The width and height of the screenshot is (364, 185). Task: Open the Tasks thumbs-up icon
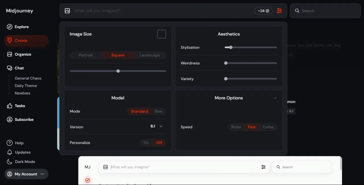point(10,106)
